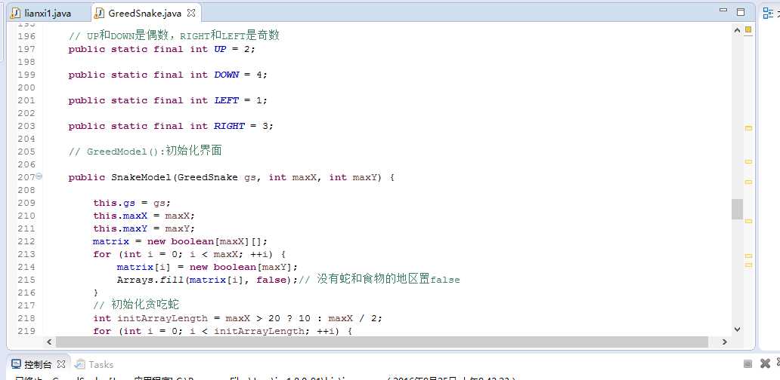
Task: Click the vertical scrollbar down arrow
Action: [x=737, y=329]
